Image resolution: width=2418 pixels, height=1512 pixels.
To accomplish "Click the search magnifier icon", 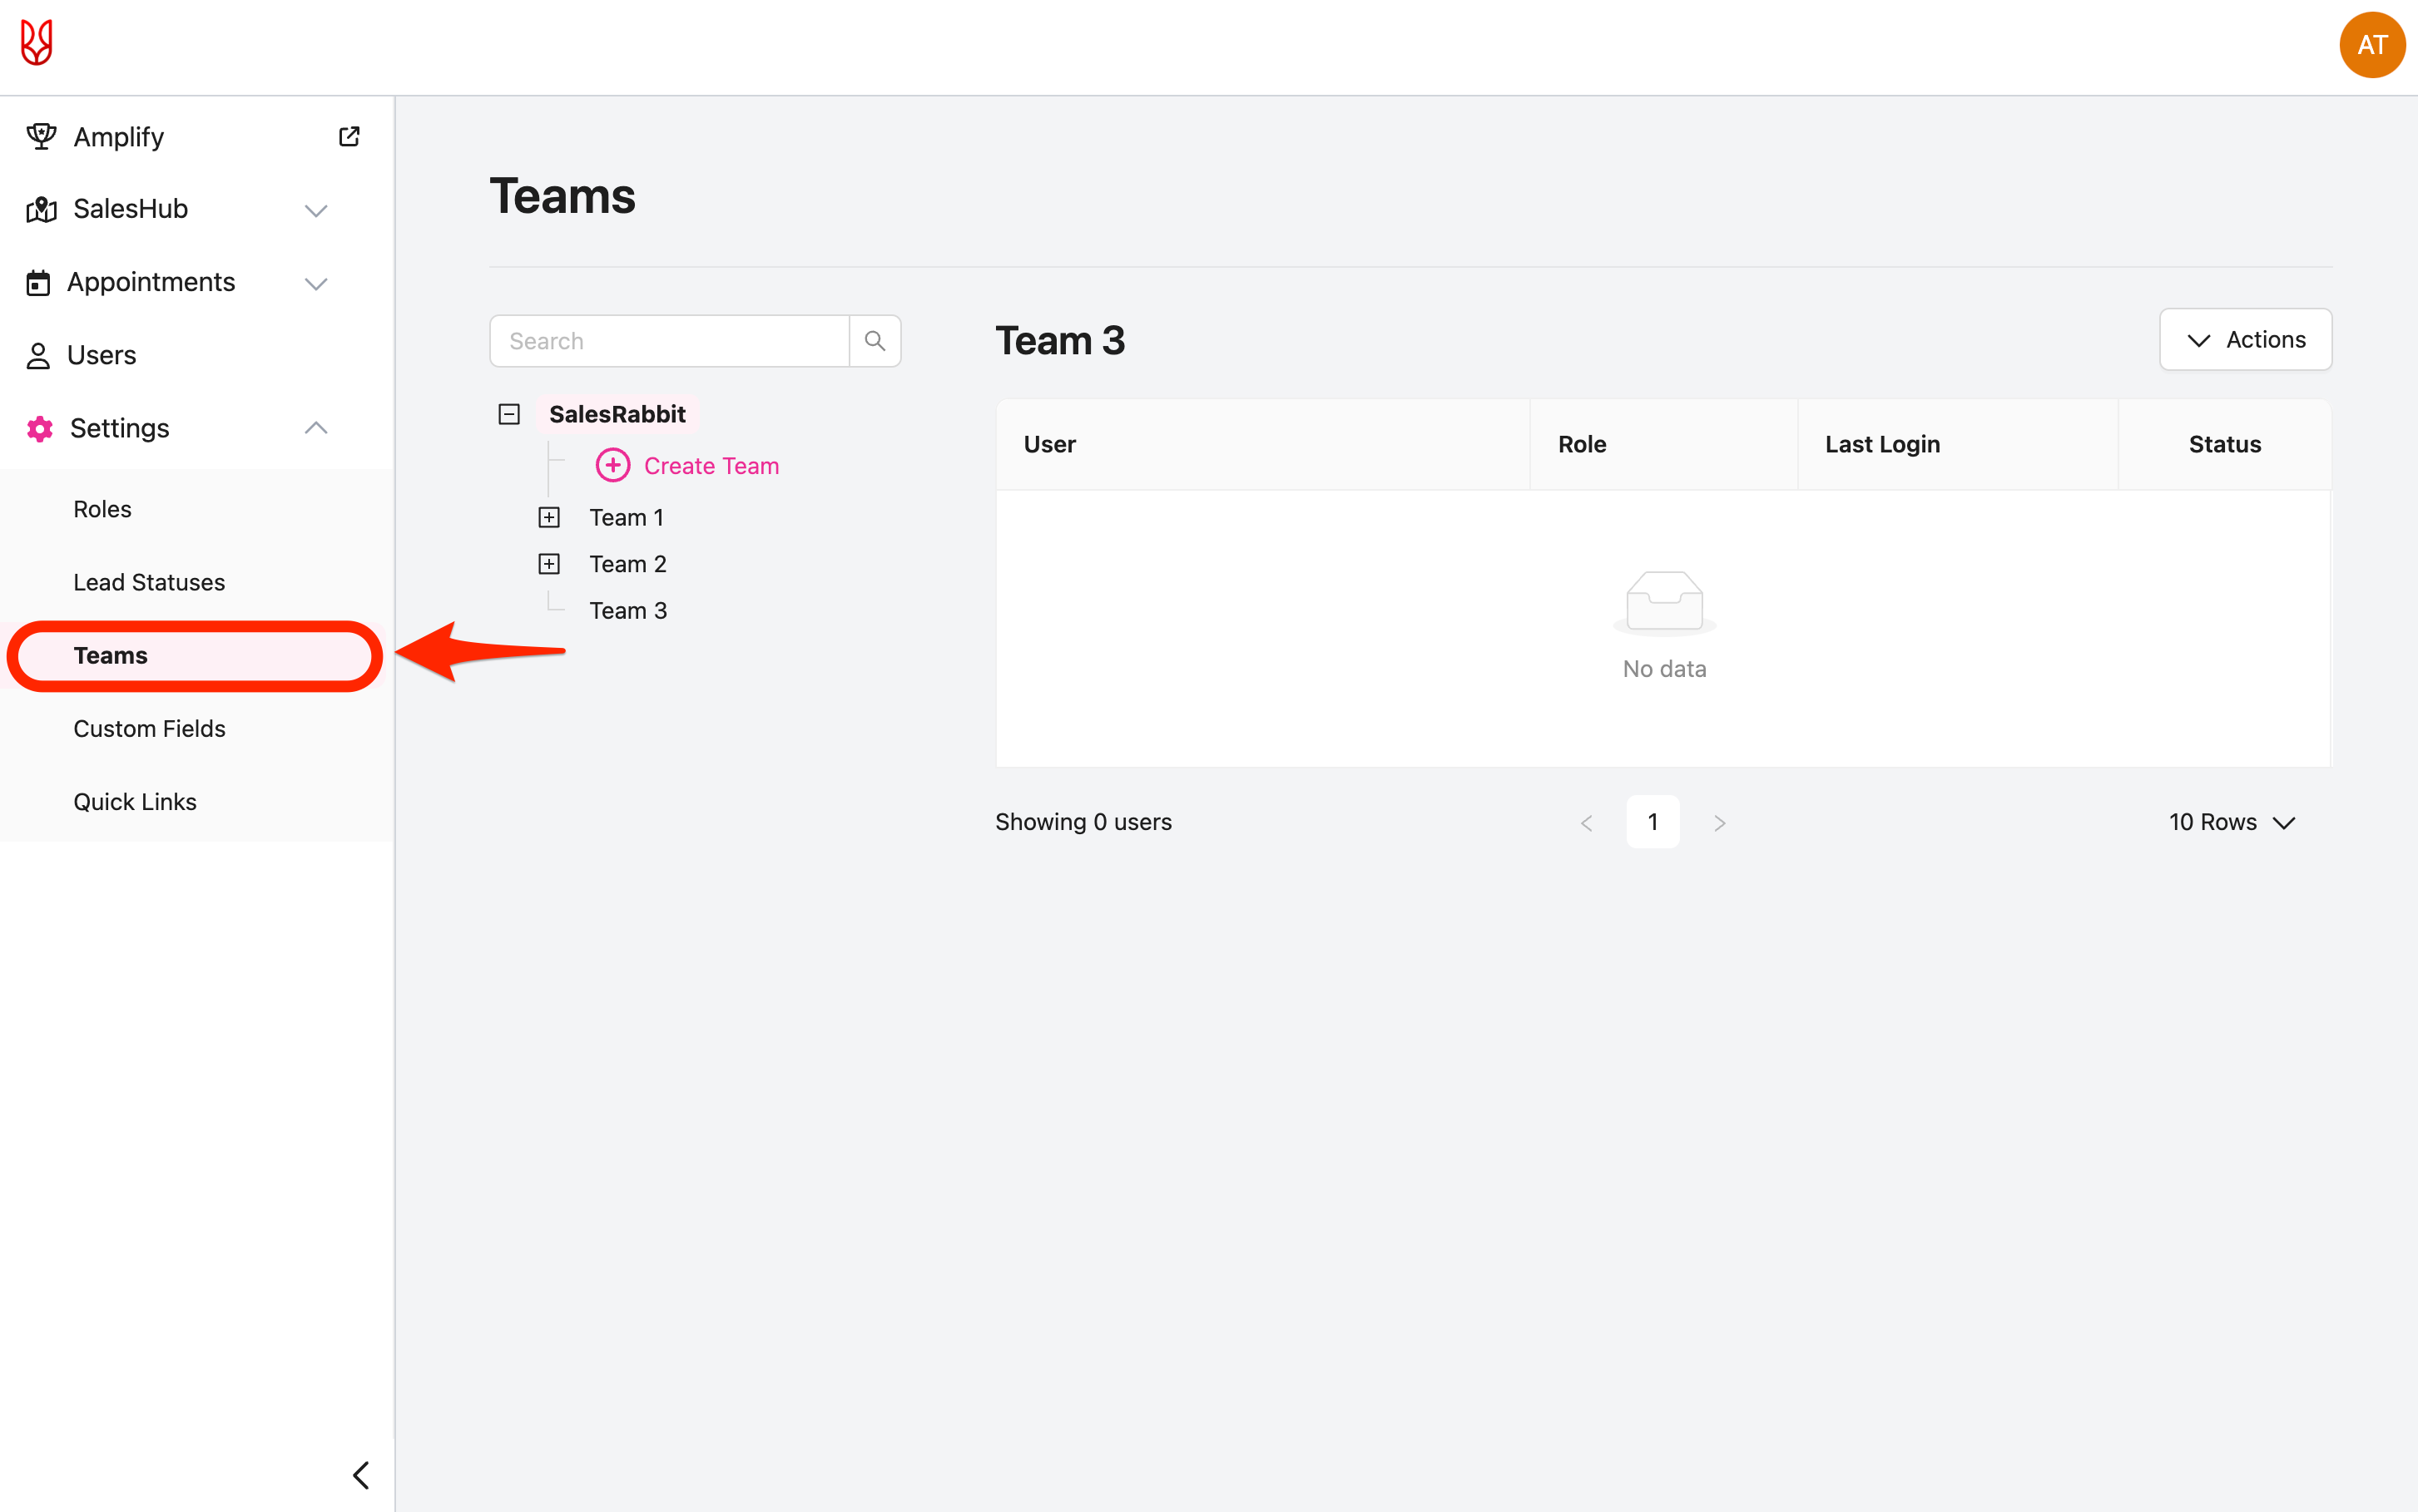I will [x=875, y=341].
